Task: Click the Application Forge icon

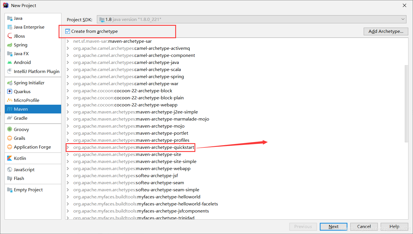Action: tap(10, 147)
